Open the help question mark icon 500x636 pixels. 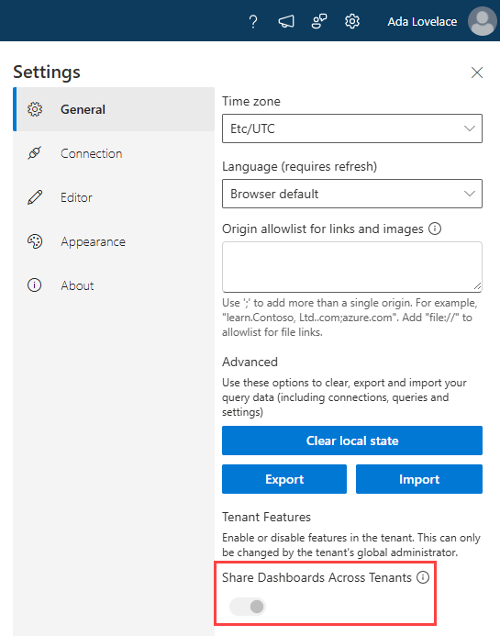[253, 21]
